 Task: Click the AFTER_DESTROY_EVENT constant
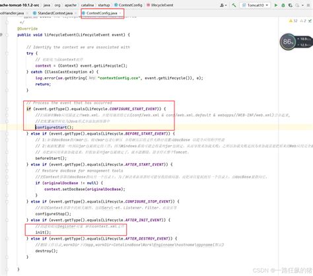[147, 238]
